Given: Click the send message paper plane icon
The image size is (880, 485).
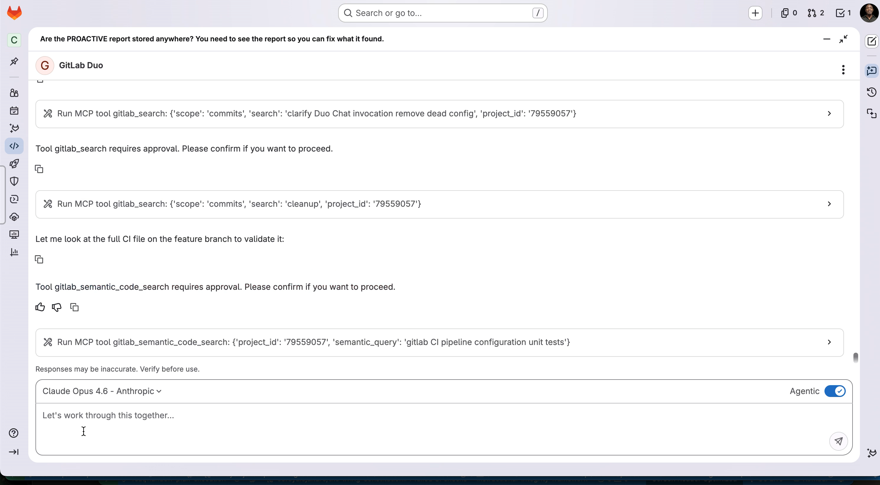Looking at the screenshot, I should (838, 441).
